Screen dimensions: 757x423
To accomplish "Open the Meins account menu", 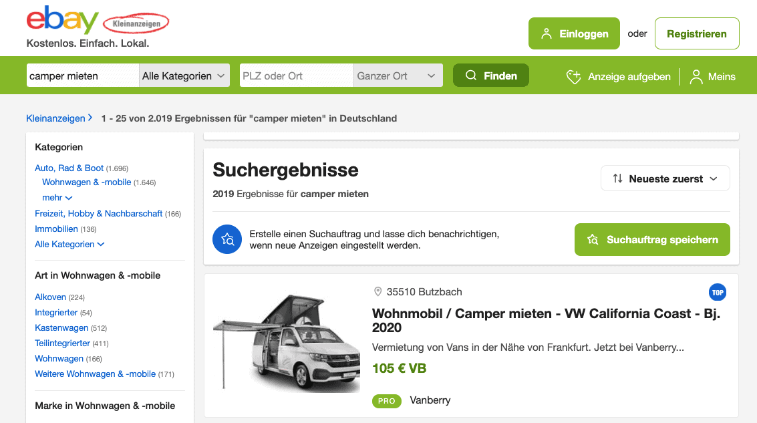I will [713, 77].
